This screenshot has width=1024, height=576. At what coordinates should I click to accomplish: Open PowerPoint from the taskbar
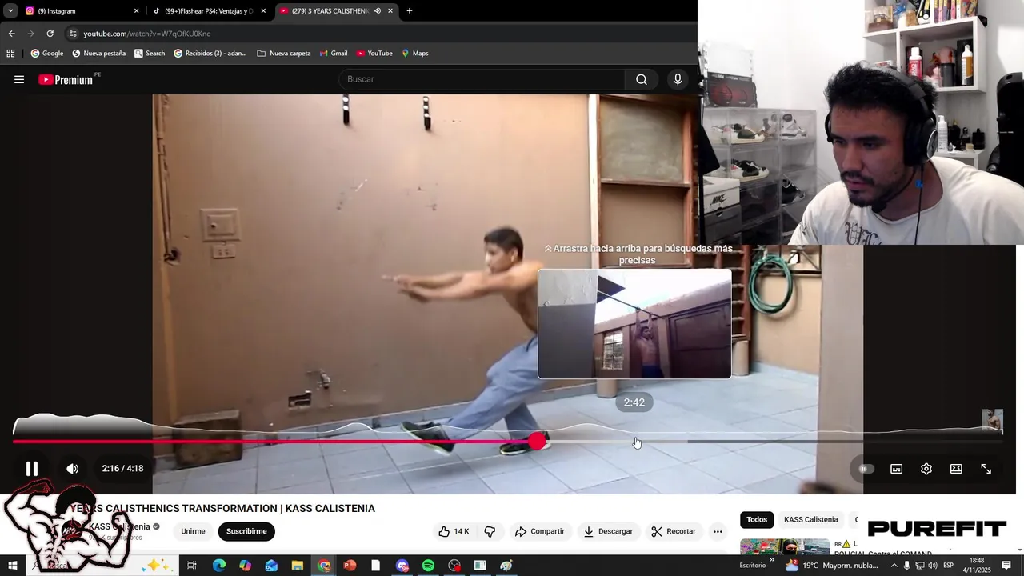350,566
